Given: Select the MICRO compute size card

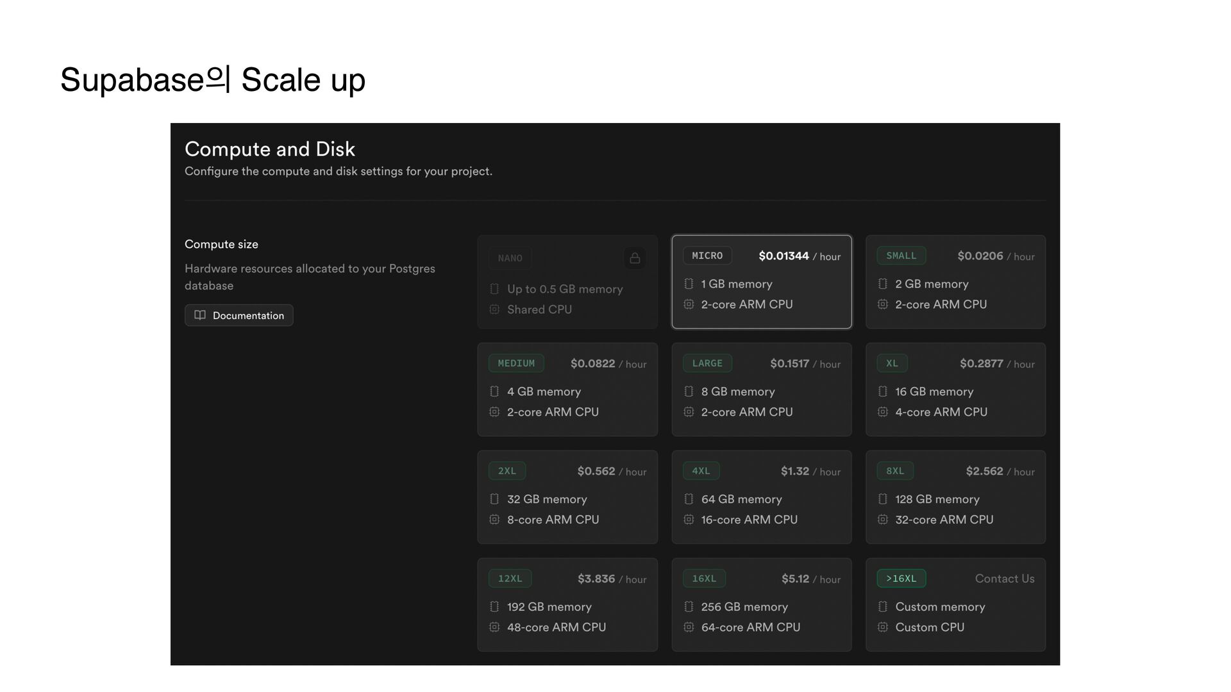Looking at the screenshot, I should 761,282.
